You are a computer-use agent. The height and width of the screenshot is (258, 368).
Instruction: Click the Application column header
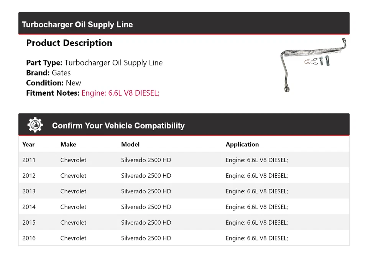pyautogui.click(x=242, y=144)
